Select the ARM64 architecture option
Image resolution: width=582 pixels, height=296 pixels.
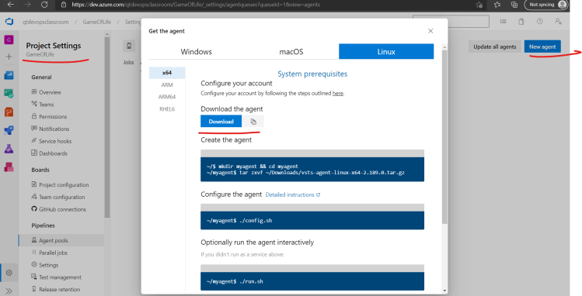167,97
